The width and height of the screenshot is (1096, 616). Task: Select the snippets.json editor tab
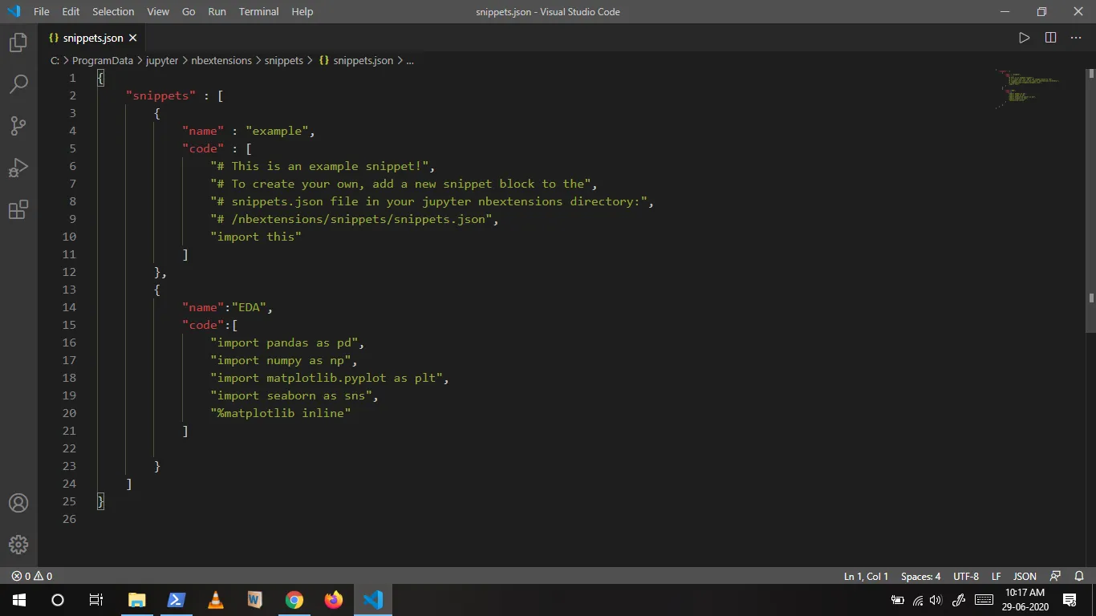(x=92, y=38)
